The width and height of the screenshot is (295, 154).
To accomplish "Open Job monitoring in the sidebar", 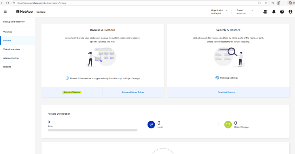I will click(11, 58).
